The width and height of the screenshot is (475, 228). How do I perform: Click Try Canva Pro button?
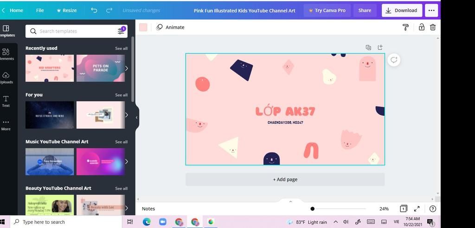pos(327,10)
